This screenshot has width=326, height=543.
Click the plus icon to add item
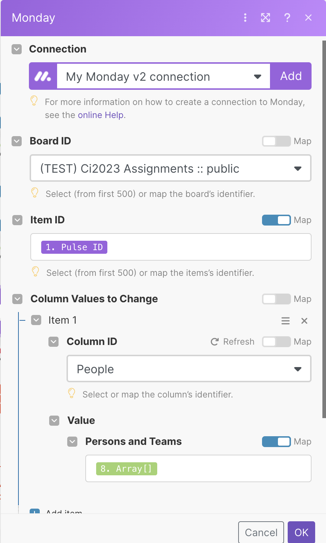coord(35,511)
